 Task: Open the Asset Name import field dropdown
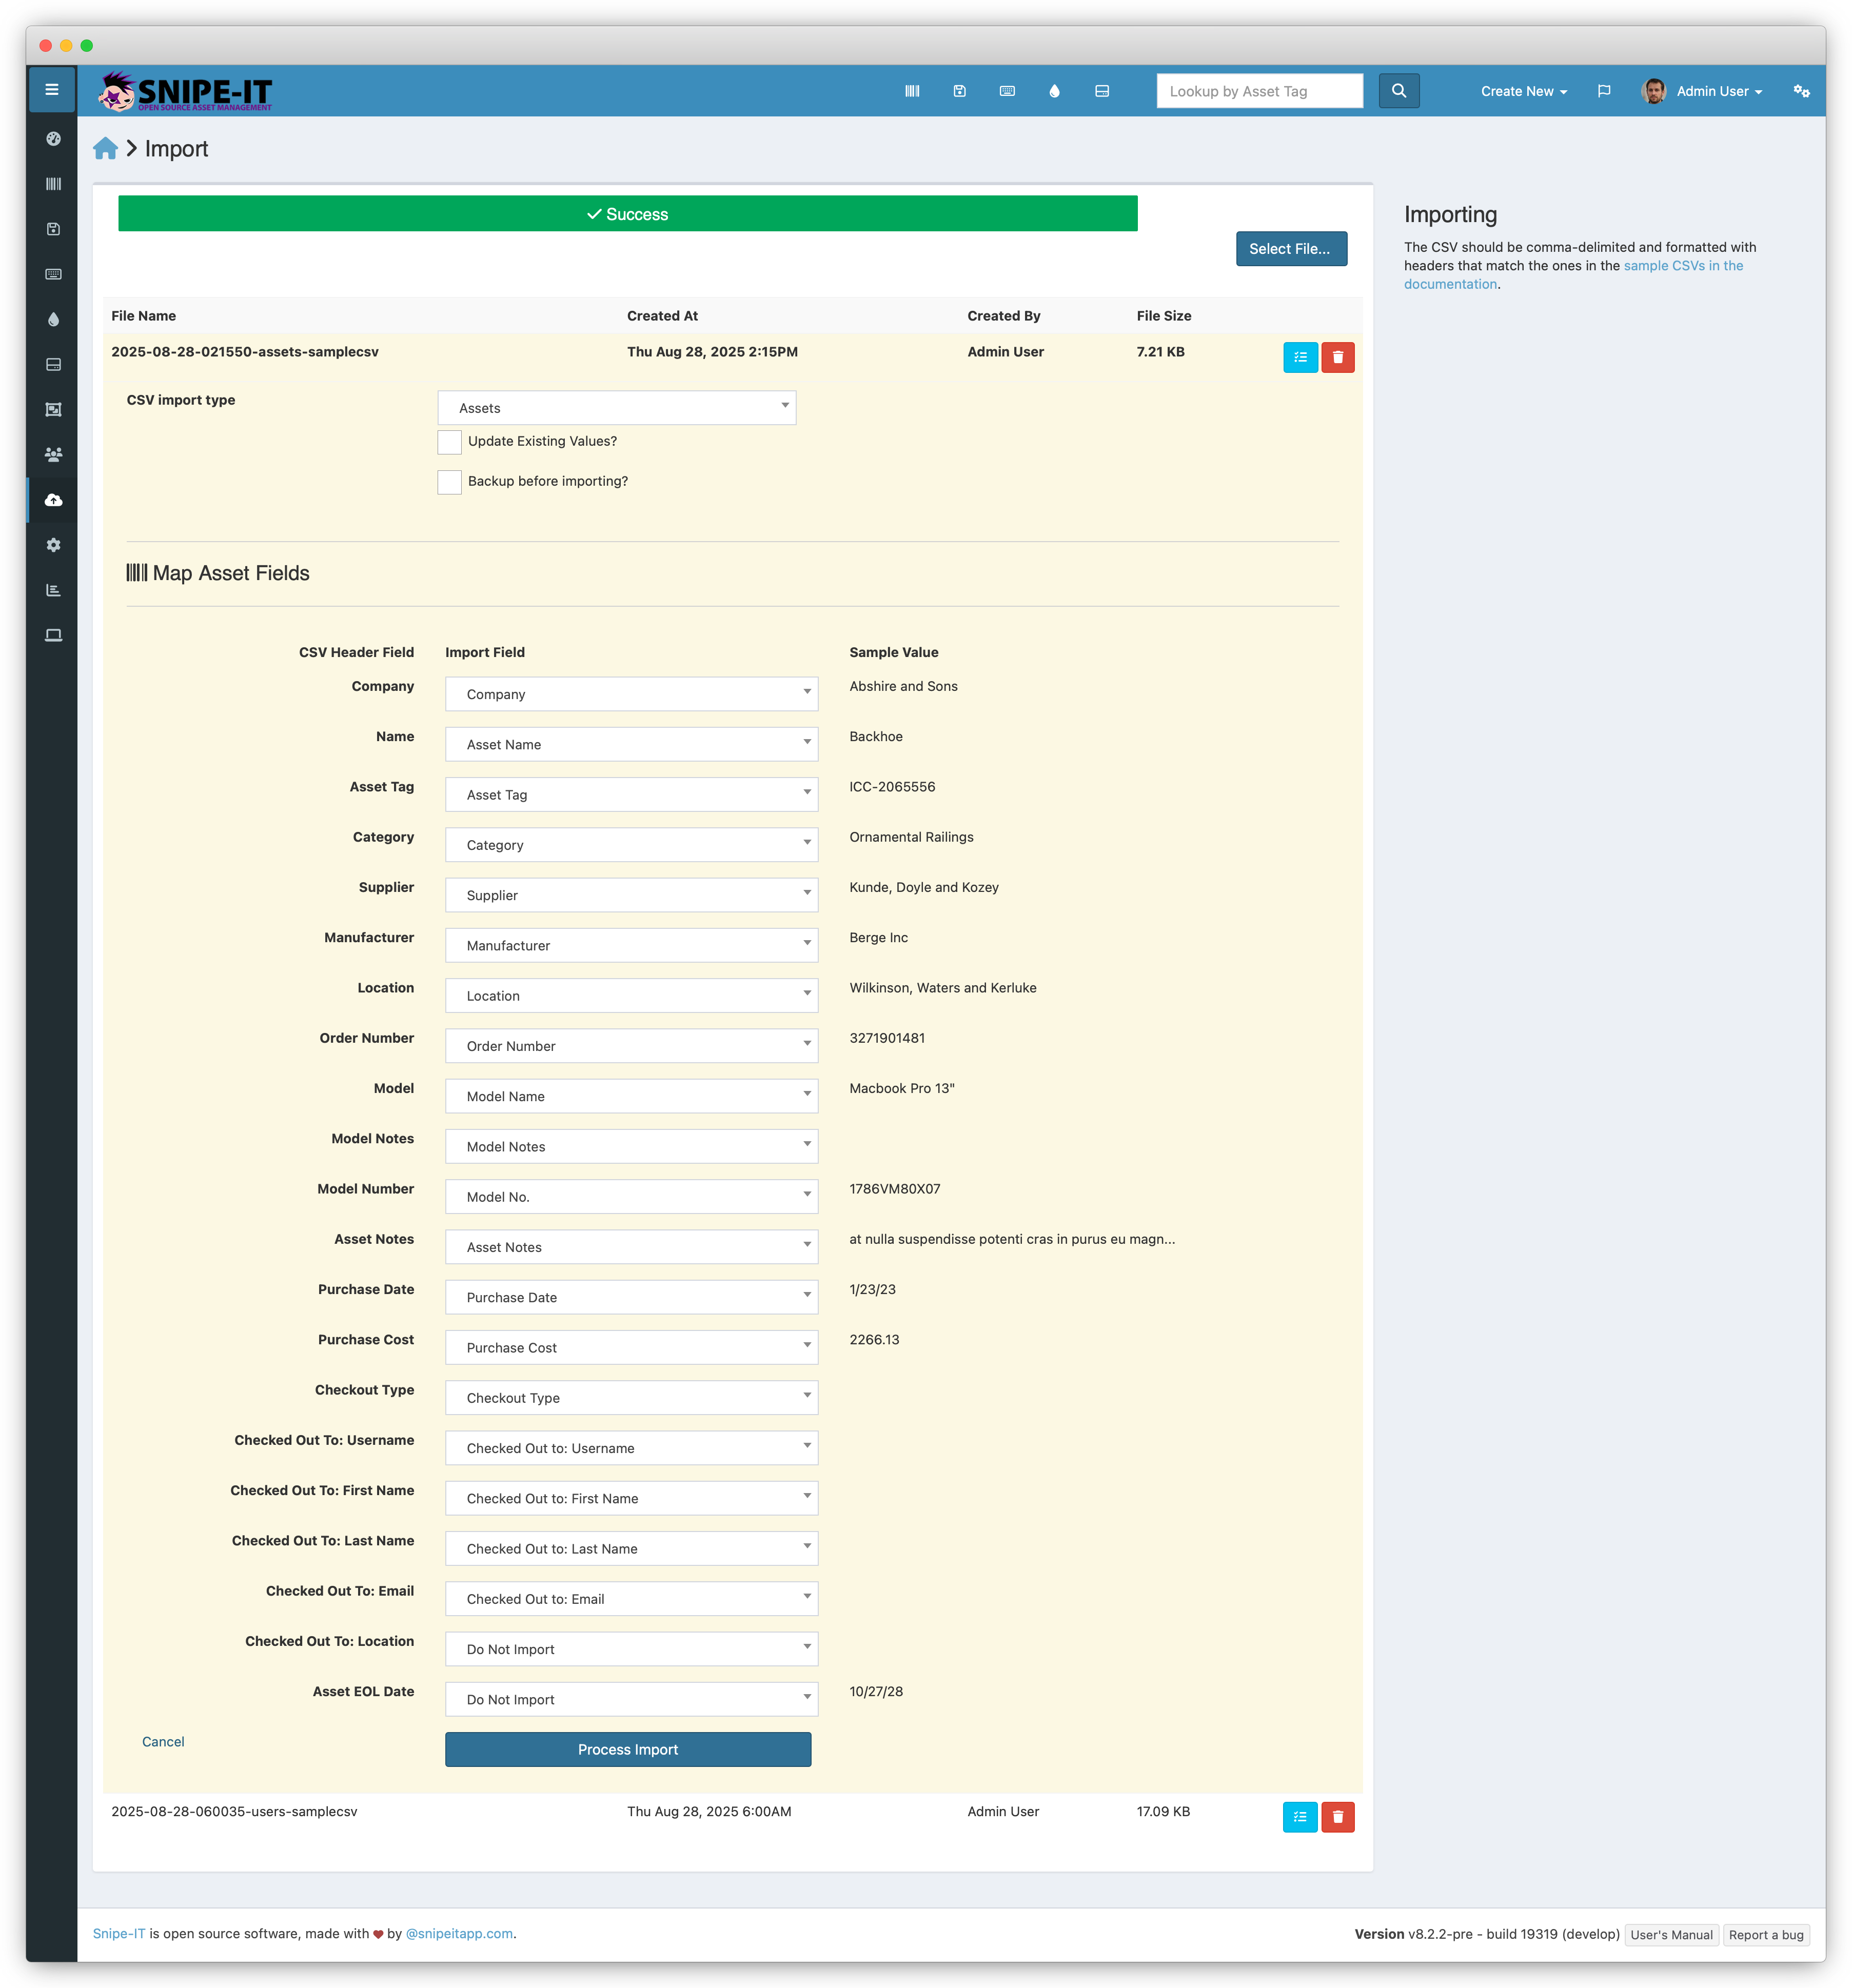[x=631, y=744]
